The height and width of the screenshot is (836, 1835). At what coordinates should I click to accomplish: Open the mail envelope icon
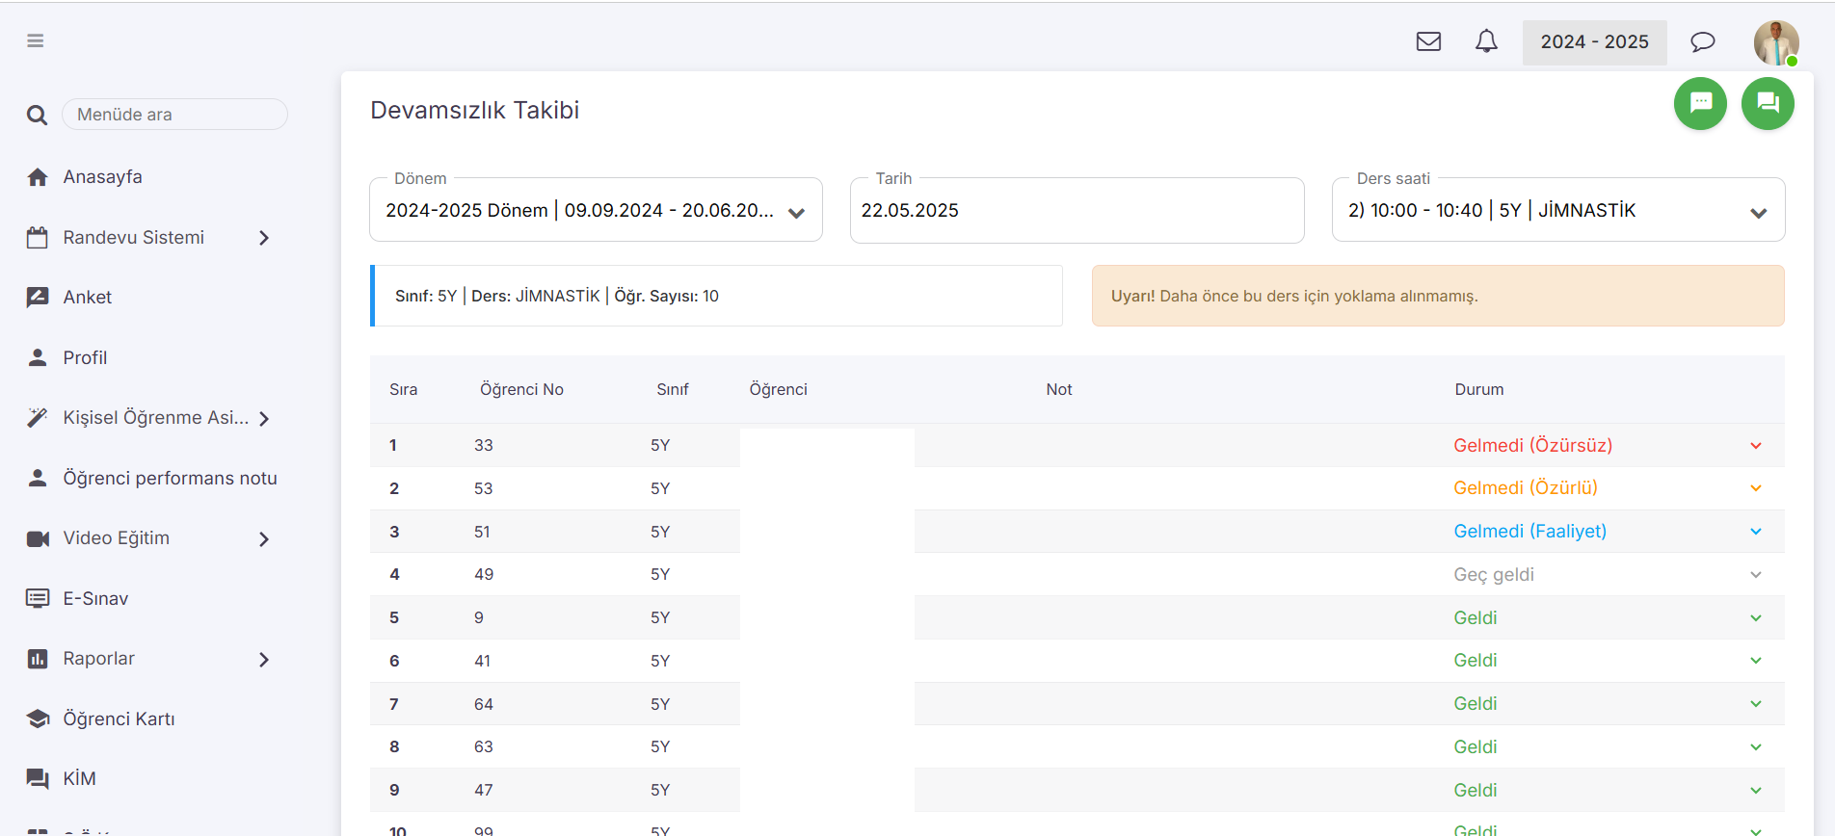1428,41
